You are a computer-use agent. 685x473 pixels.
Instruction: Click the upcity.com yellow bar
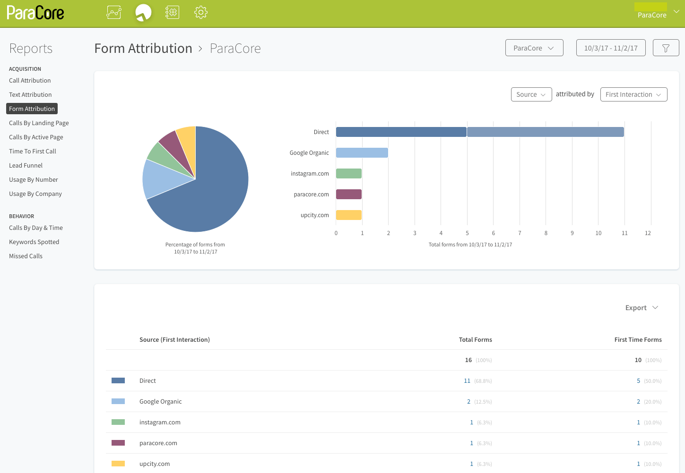(349, 215)
